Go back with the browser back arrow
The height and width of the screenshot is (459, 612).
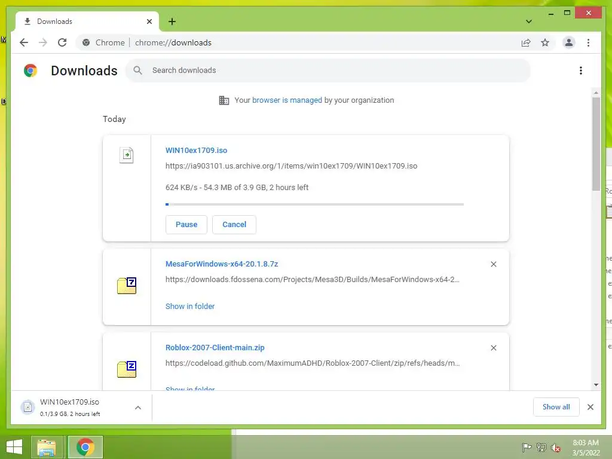[x=24, y=42]
